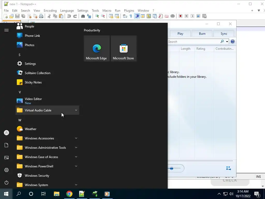Open Settings from the app list
Viewport: 265px width, 199px height.
(x=47, y=64)
